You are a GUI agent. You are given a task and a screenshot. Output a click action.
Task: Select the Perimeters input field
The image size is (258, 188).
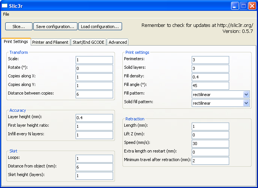coord(210,60)
